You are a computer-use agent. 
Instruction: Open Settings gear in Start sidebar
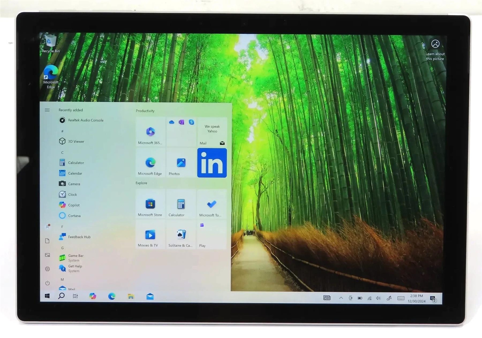(47, 269)
